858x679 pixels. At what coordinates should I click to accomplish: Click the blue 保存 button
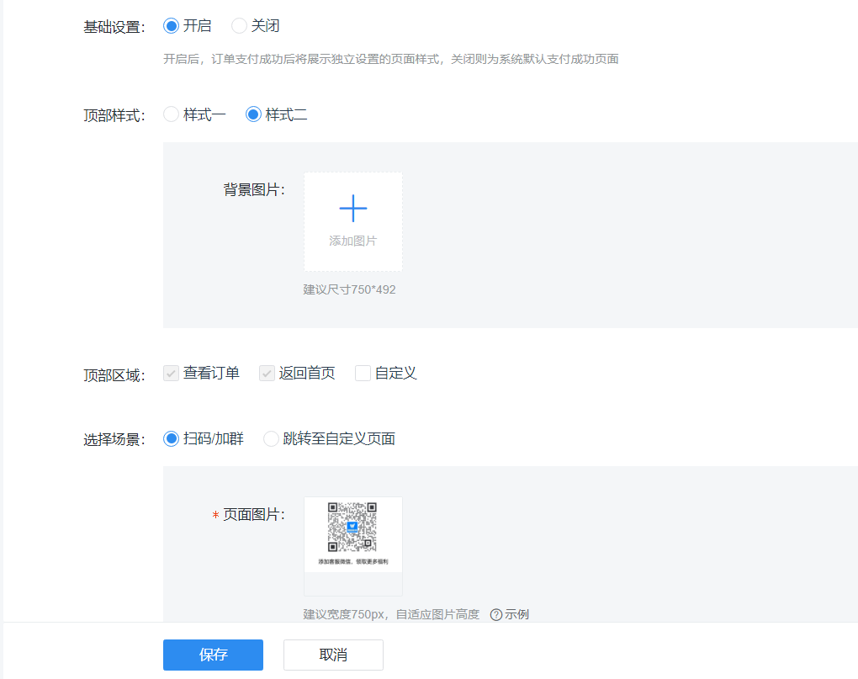(213, 655)
